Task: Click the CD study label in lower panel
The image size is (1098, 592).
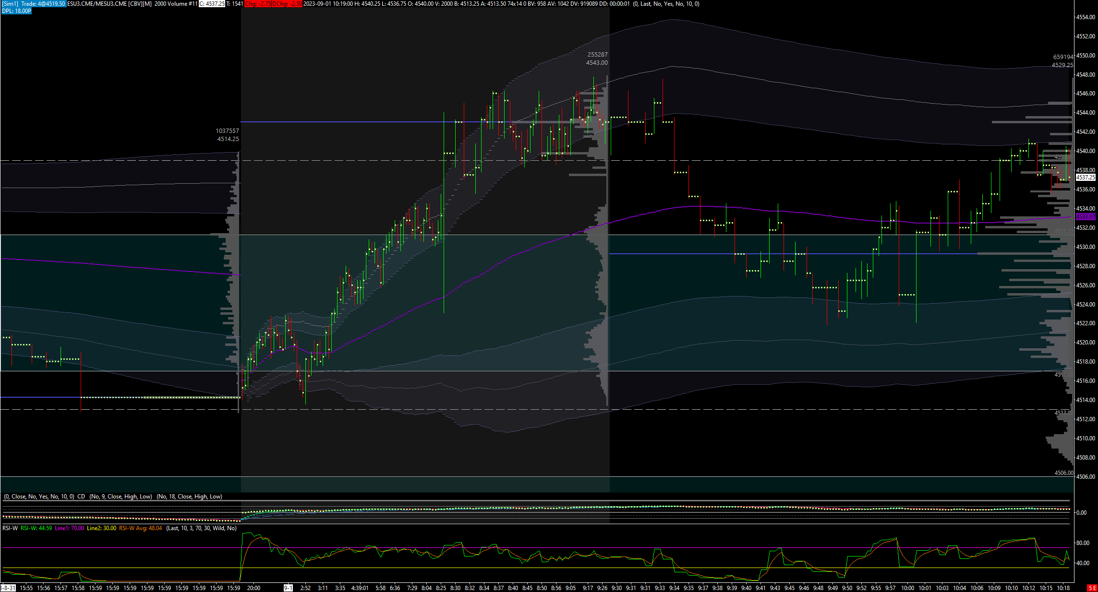Action: [x=81, y=497]
